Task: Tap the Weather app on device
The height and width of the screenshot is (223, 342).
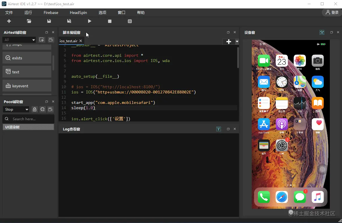Action: pos(318,82)
